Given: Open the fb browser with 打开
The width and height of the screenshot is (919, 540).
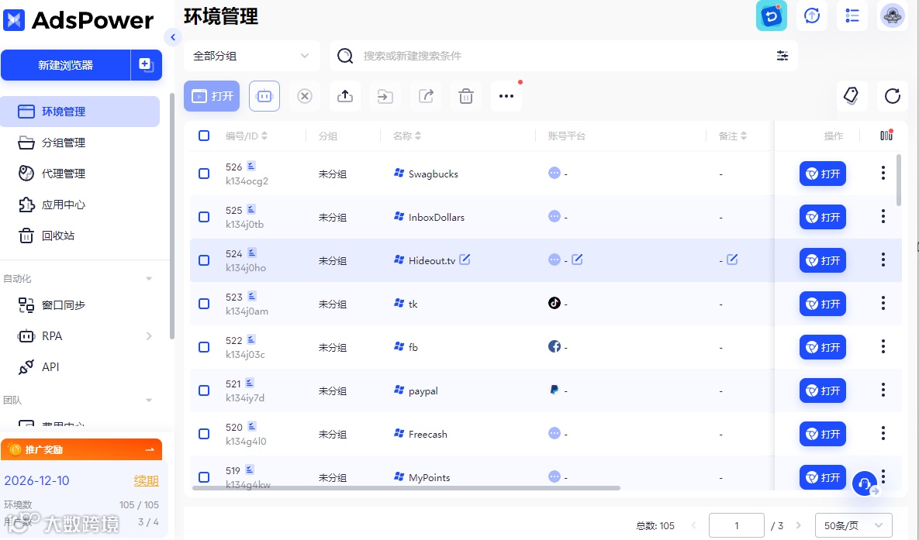Looking at the screenshot, I should coord(822,347).
